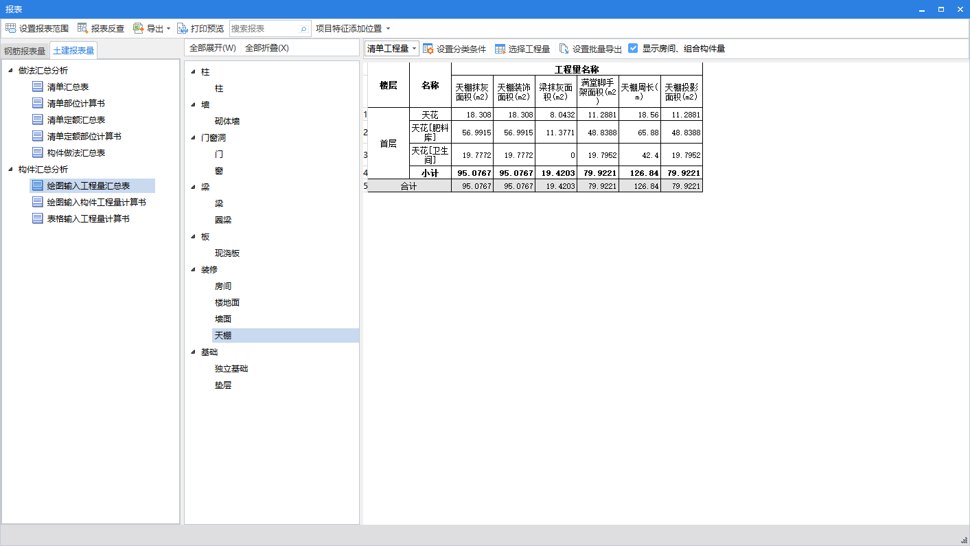Select 墙面 component item
The image size is (970, 546).
coord(223,319)
